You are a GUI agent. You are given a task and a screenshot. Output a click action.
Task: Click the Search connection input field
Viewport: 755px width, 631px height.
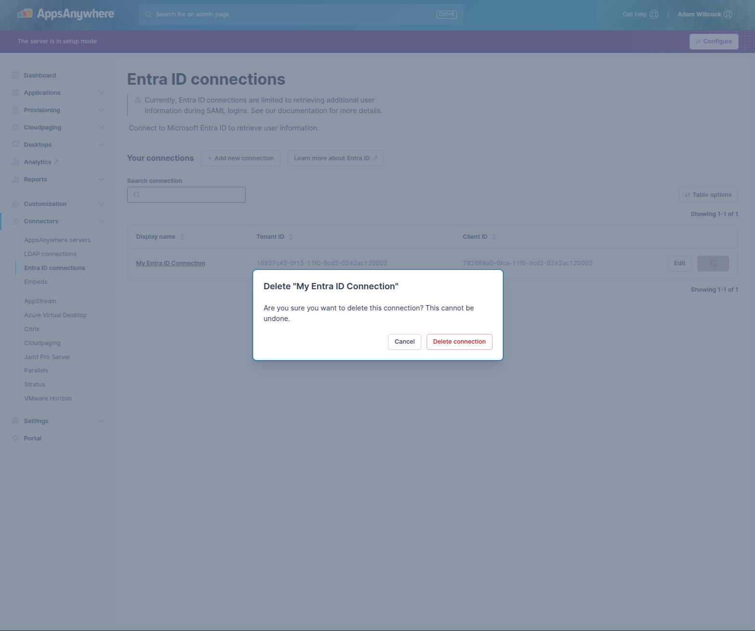tap(186, 195)
